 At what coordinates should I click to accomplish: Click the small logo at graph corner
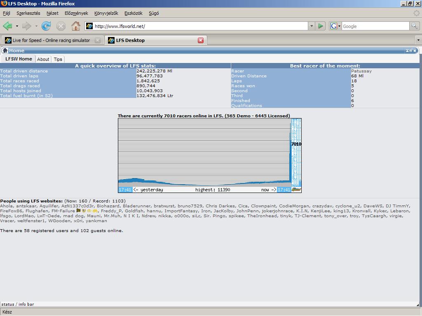pyautogui.click(x=296, y=190)
